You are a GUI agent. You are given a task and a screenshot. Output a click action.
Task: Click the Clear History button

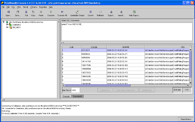186,119
